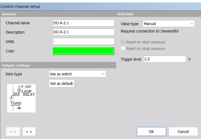Click the Channel name input field
The width and height of the screenshot is (201, 139).
[x=83, y=23]
